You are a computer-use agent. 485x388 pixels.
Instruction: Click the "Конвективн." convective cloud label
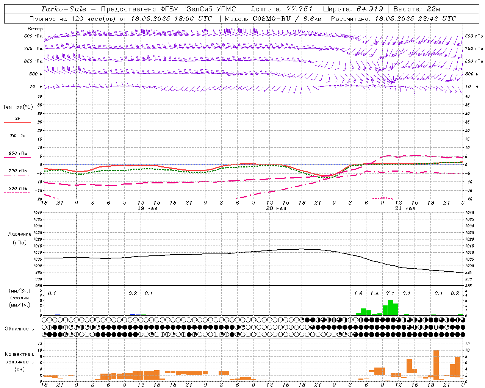point(19,354)
